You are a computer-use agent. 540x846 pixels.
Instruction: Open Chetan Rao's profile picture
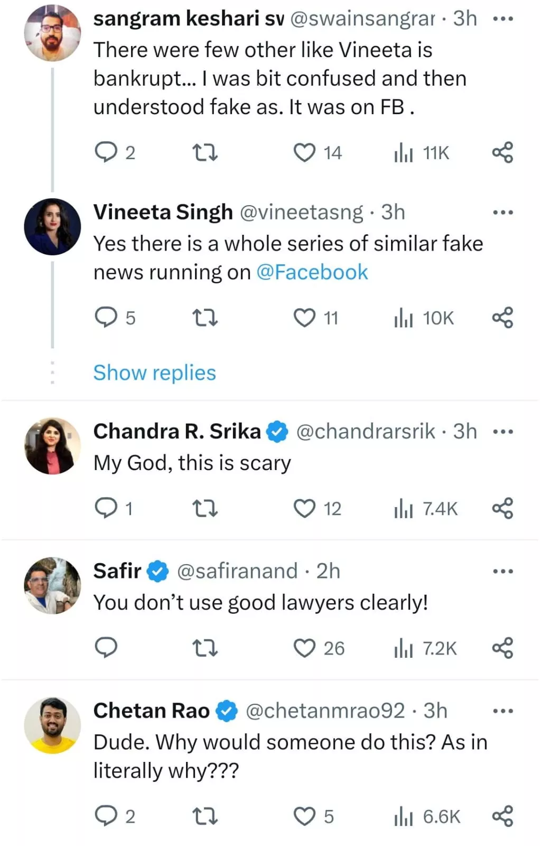point(52,725)
